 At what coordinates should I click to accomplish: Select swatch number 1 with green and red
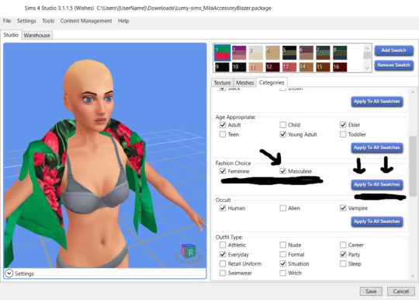223,52
